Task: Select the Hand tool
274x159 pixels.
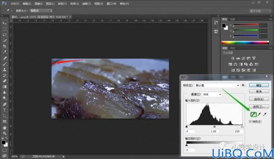Action: click(x=5, y=127)
